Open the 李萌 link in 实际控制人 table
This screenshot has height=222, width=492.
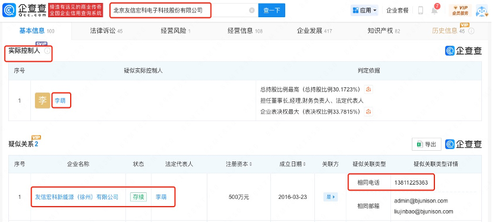click(x=60, y=101)
